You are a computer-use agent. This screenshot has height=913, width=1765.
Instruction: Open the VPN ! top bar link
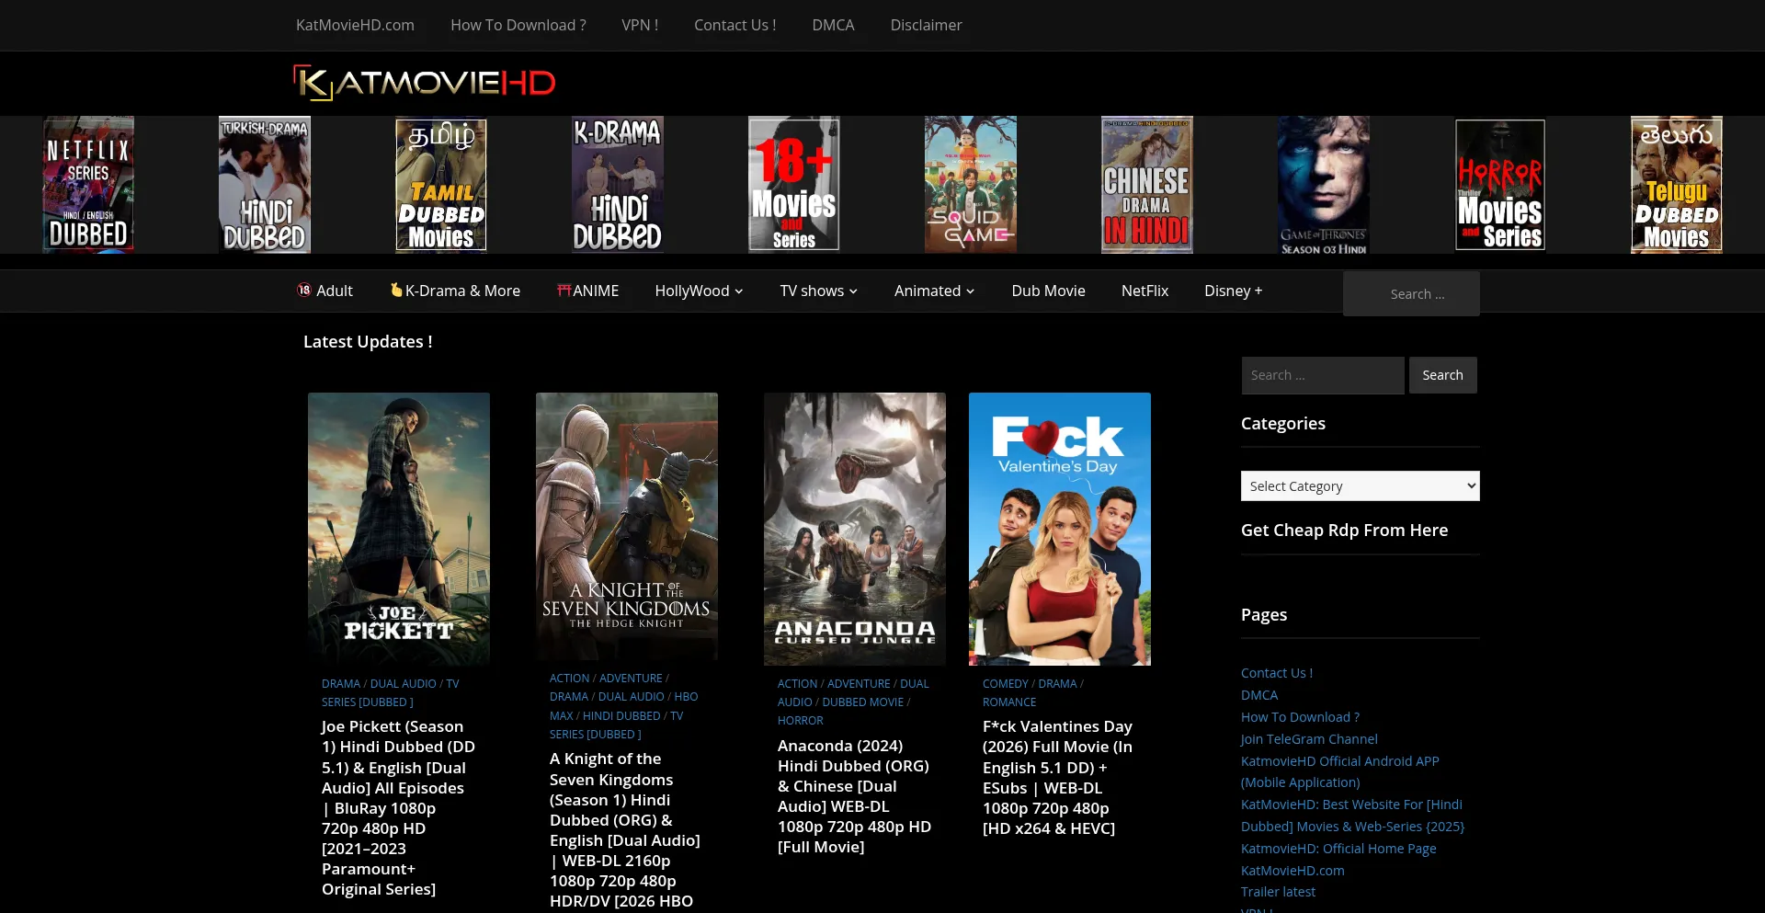coord(640,25)
